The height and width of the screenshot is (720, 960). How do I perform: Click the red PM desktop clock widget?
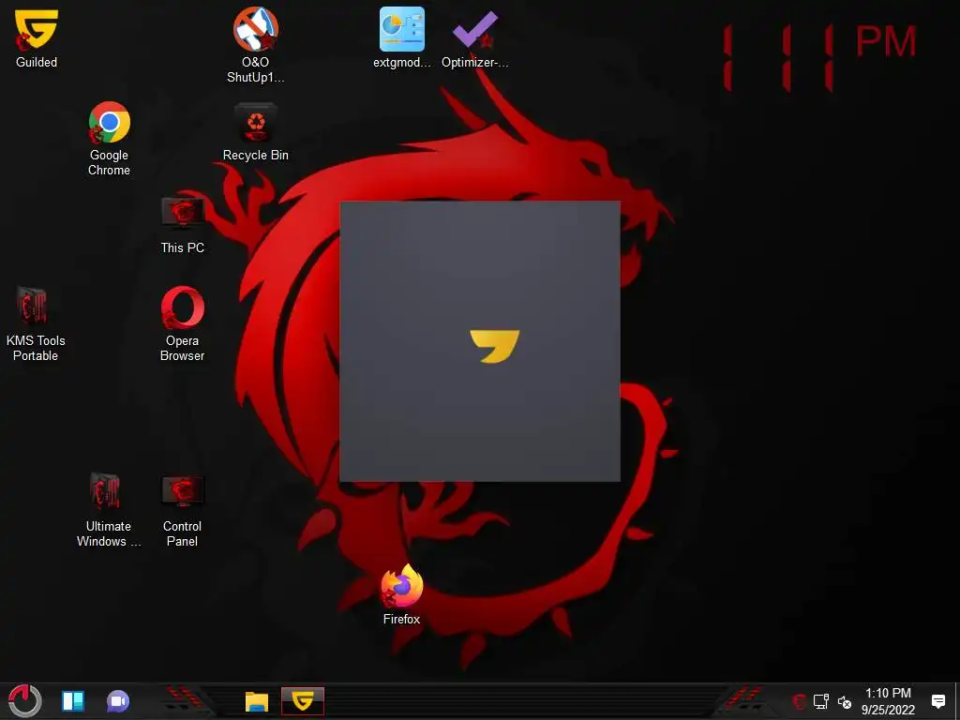pos(819,57)
